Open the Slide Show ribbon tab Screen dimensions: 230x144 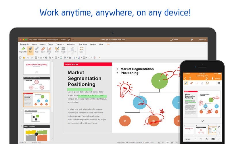(83, 44)
